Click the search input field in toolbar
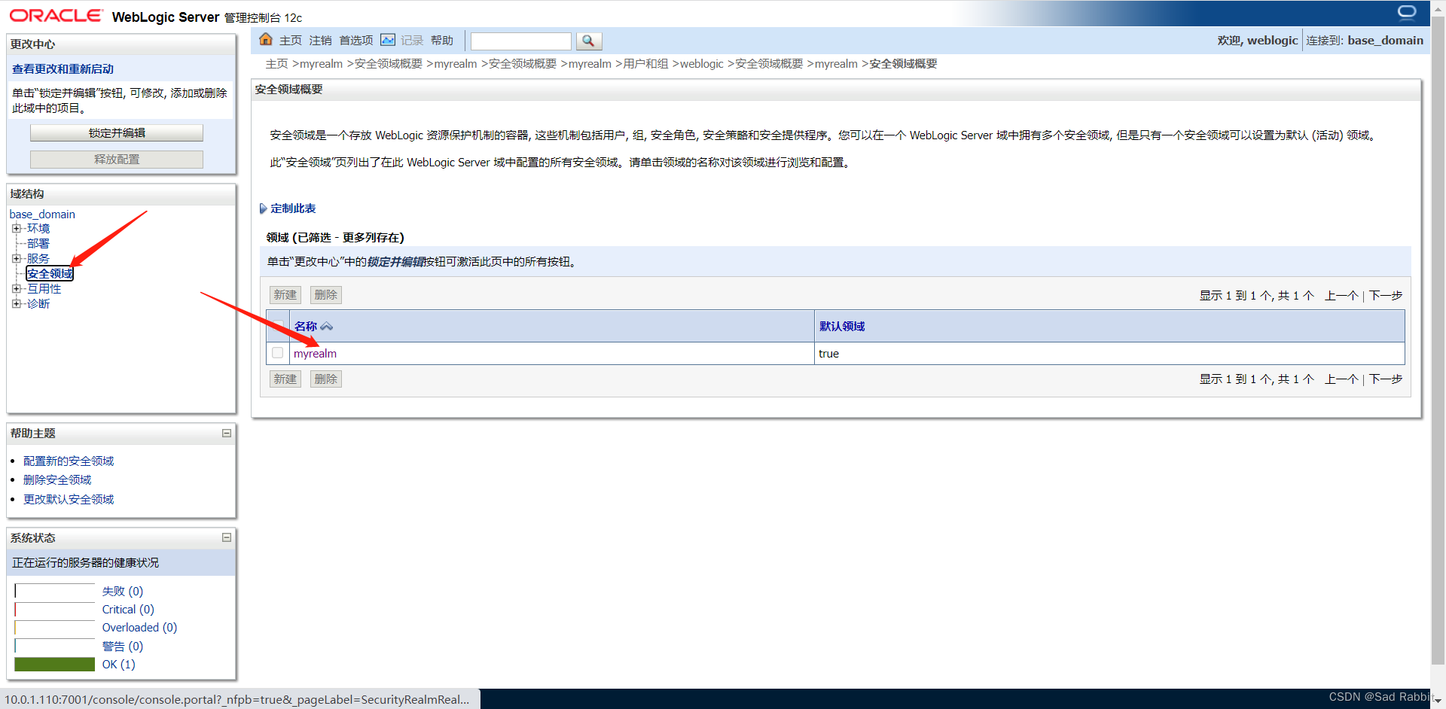Viewport: 1446px width, 709px height. 521,41
